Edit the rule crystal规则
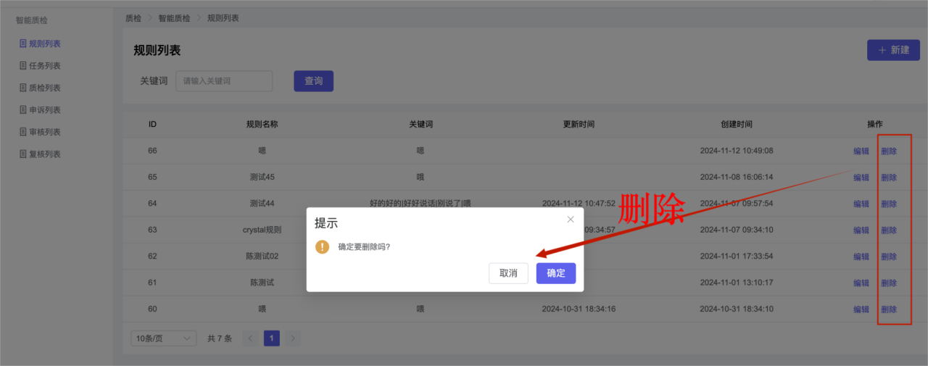928x366 pixels. (x=861, y=230)
